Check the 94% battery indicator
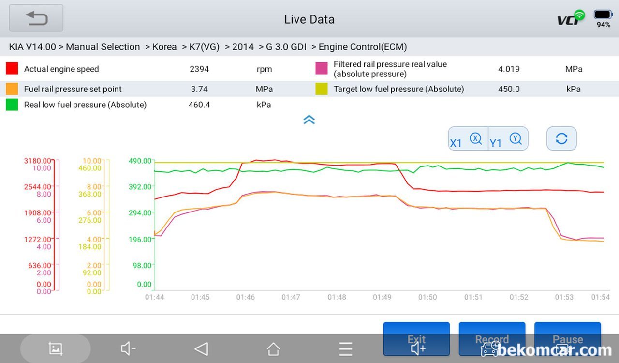This screenshot has height=363, width=619. pos(603,19)
